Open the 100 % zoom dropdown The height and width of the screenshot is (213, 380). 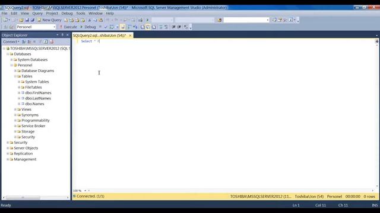tap(85, 191)
